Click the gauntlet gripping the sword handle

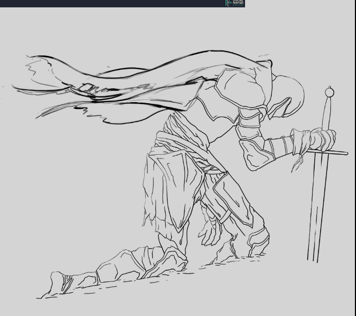323,140
